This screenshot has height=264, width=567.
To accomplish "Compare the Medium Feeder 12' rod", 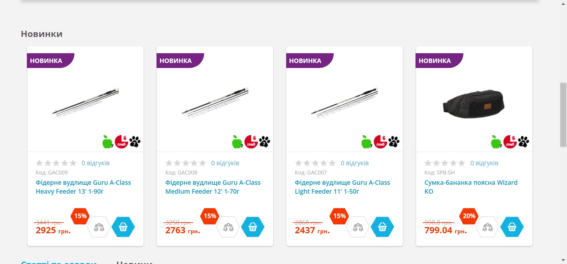I will 228,227.
